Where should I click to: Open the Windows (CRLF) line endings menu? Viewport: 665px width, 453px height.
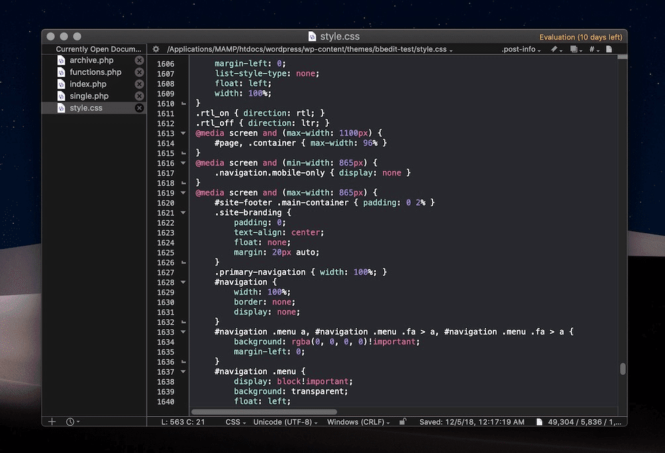pyautogui.click(x=358, y=422)
